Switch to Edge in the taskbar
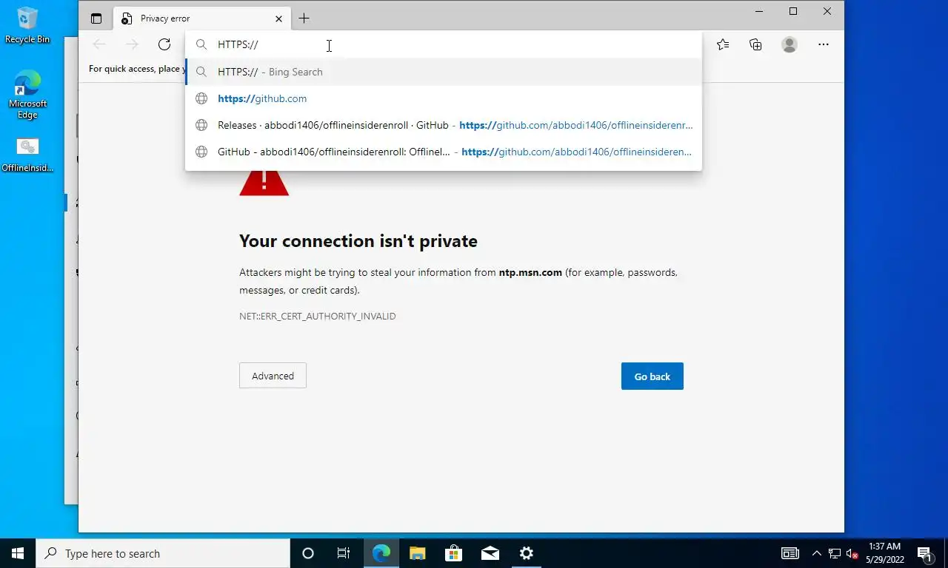The width and height of the screenshot is (948, 568). (381, 553)
